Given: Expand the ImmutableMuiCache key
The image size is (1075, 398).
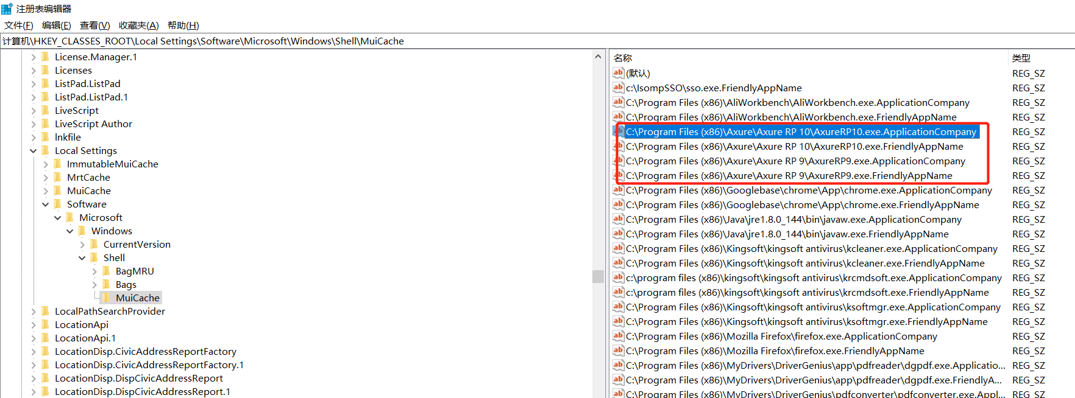Looking at the screenshot, I should click(x=46, y=164).
